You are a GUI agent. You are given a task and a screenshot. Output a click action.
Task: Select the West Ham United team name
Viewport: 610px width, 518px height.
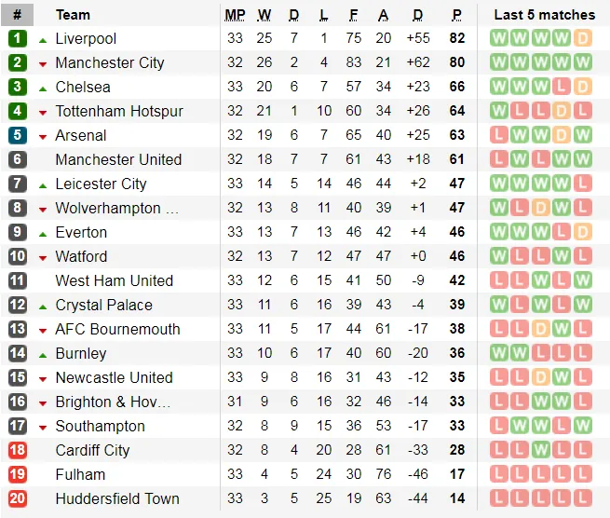coord(114,281)
